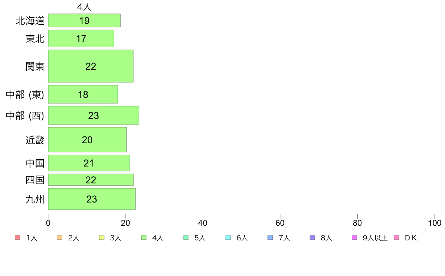Select the 東北 bar showing 17

point(81,38)
